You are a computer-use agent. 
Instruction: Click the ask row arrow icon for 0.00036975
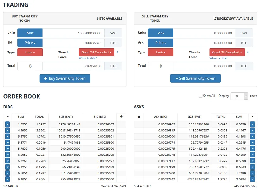point(253,149)
